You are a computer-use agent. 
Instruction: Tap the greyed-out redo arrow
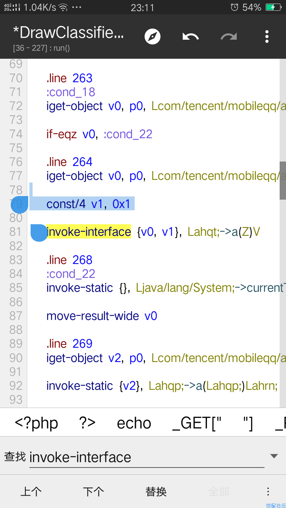click(x=229, y=37)
